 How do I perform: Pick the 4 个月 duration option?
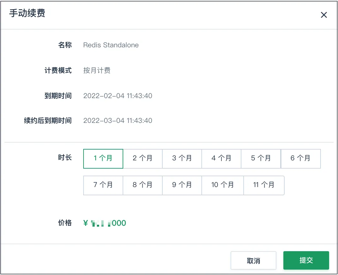click(221, 159)
